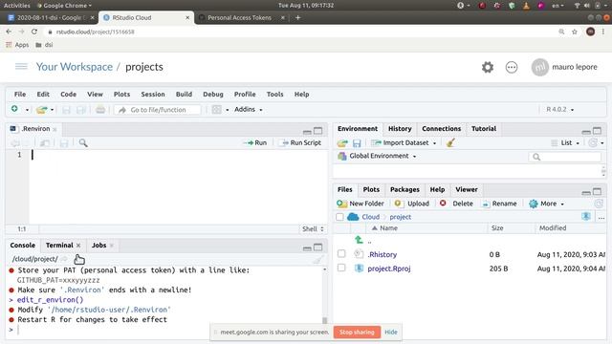This screenshot has width=612, height=344.
Task: Open Your Workspace link
Action: 75,67
